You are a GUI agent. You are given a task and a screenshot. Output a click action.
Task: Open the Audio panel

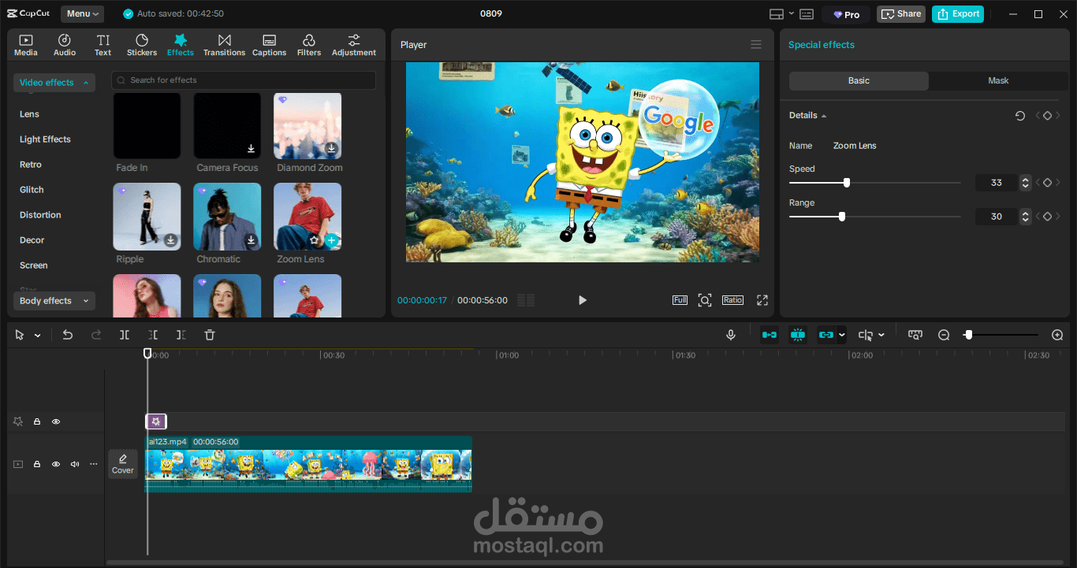click(x=65, y=45)
